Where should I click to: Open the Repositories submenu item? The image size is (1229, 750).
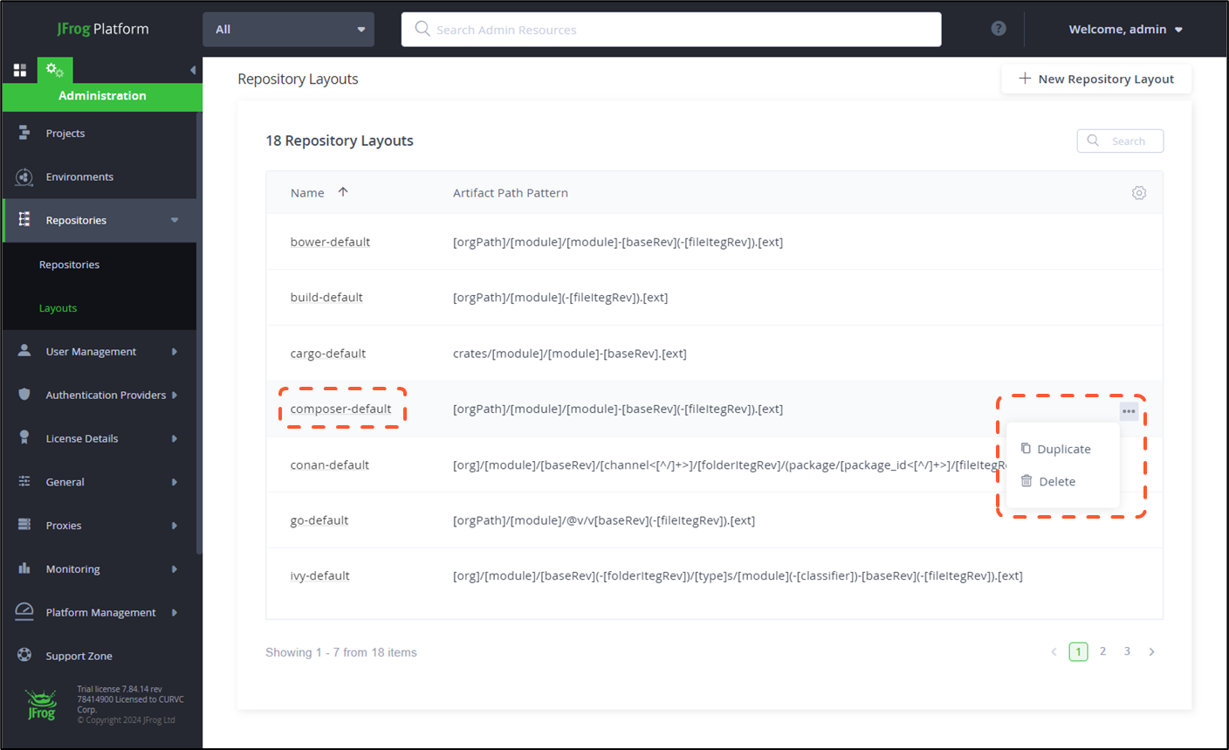click(69, 265)
